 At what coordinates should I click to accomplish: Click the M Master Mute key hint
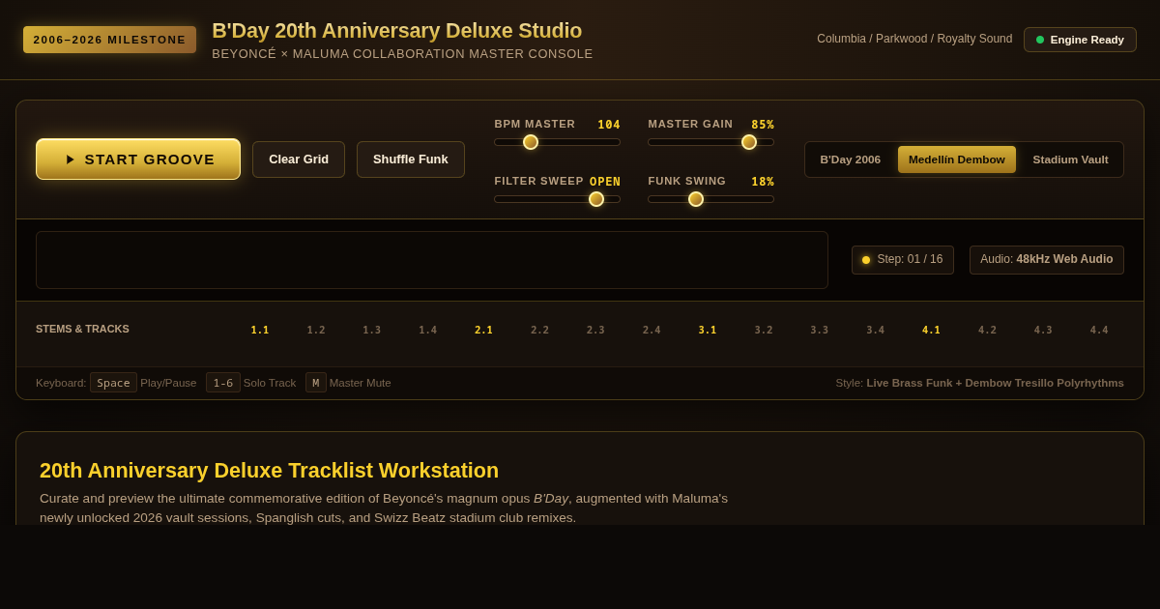(316, 383)
